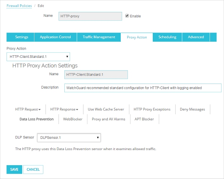Go to the Scheduling tab
Viewport: 224px width, 179px height.
[x=167, y=37]
